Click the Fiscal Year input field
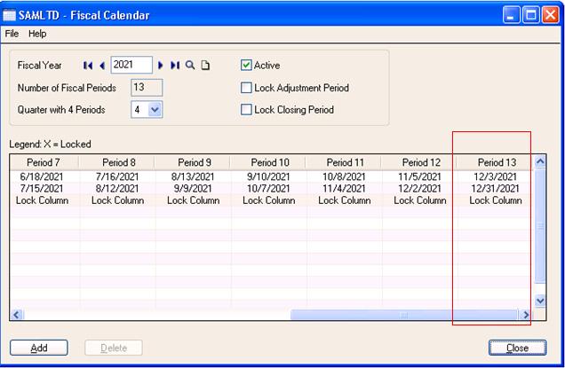The height and width of the screenshot is (368, 565). (x=131, y=65)
